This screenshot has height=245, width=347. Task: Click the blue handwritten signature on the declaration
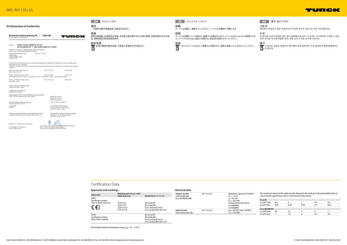(54, 122)
